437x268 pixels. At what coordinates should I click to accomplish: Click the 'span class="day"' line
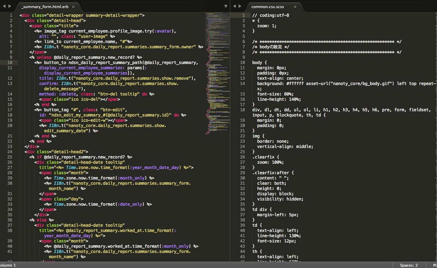(x=61, y=199)
